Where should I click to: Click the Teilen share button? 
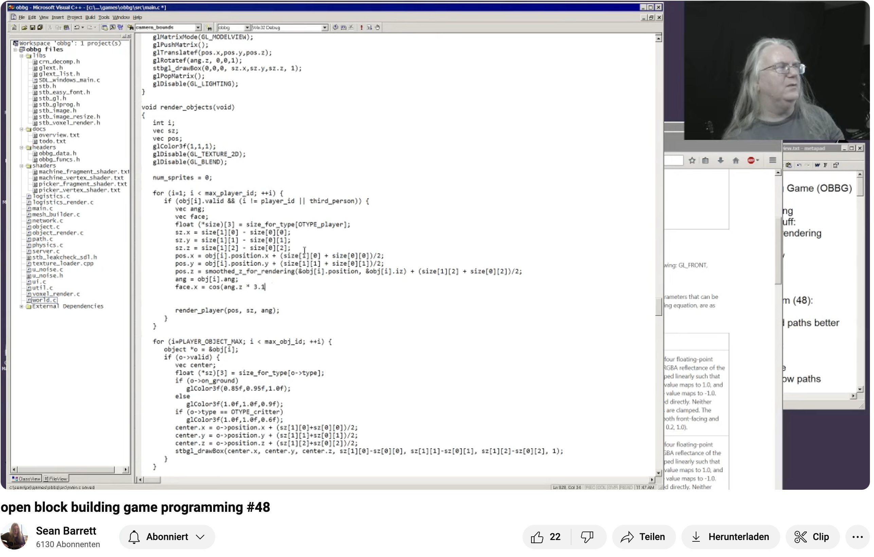[644, 538]
